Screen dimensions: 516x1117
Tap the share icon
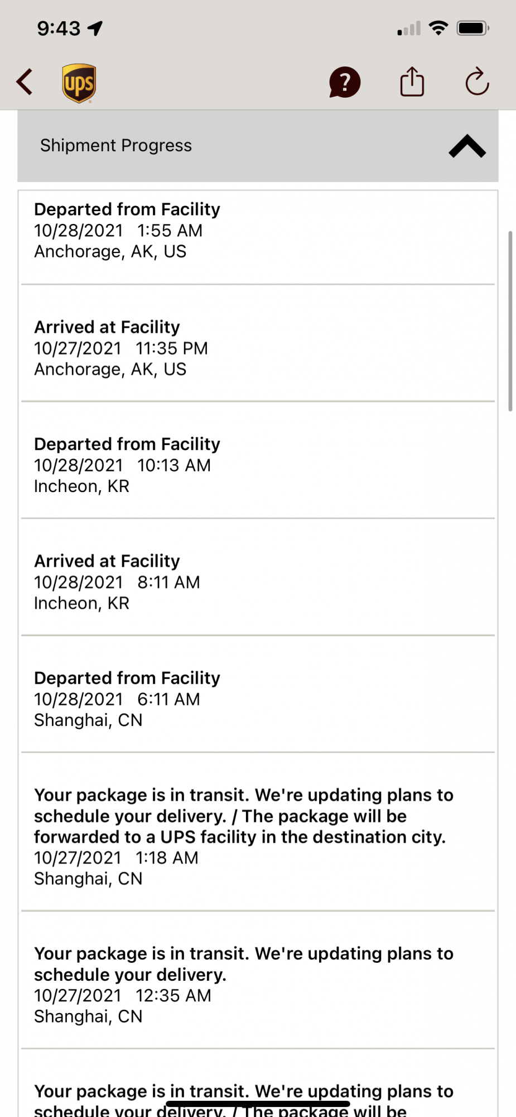click(412, 82)
